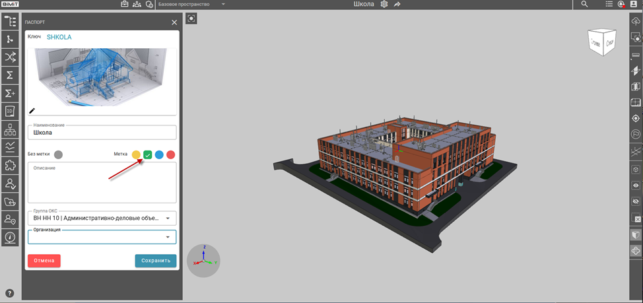
Task: Expand the 'Группа ОКС' dropdown
Action: pos(168,219)
